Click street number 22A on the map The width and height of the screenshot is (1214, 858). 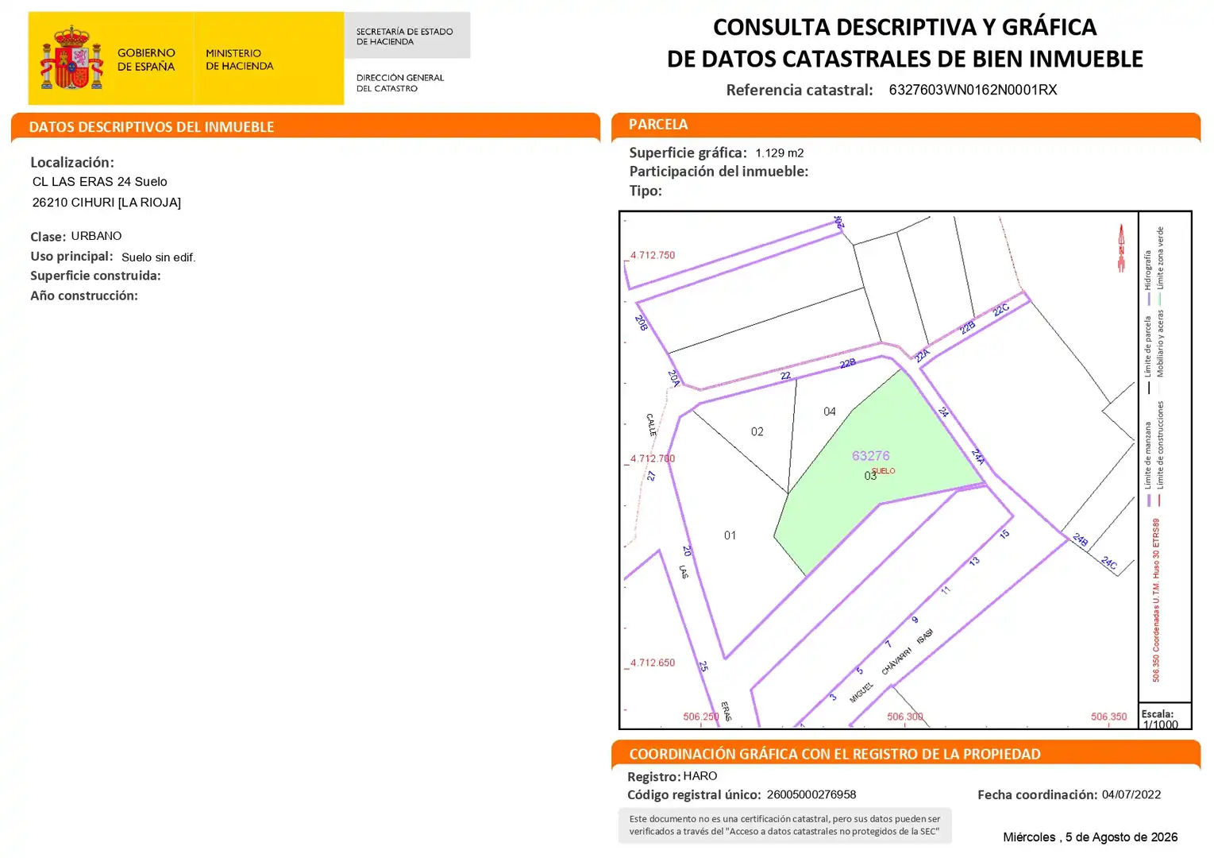pyautogui.click(x=922, y=356)
